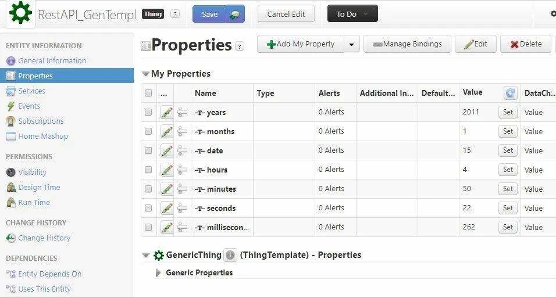This screenshot has height=298, width=556.
Task: Open GenericThing info icon
Action: click(230, 255)
